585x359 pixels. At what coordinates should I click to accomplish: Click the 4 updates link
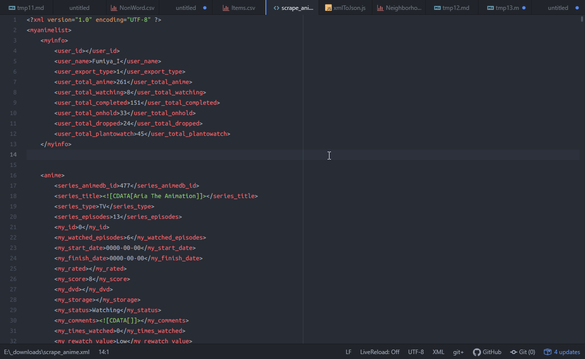(x=567, y=352)
